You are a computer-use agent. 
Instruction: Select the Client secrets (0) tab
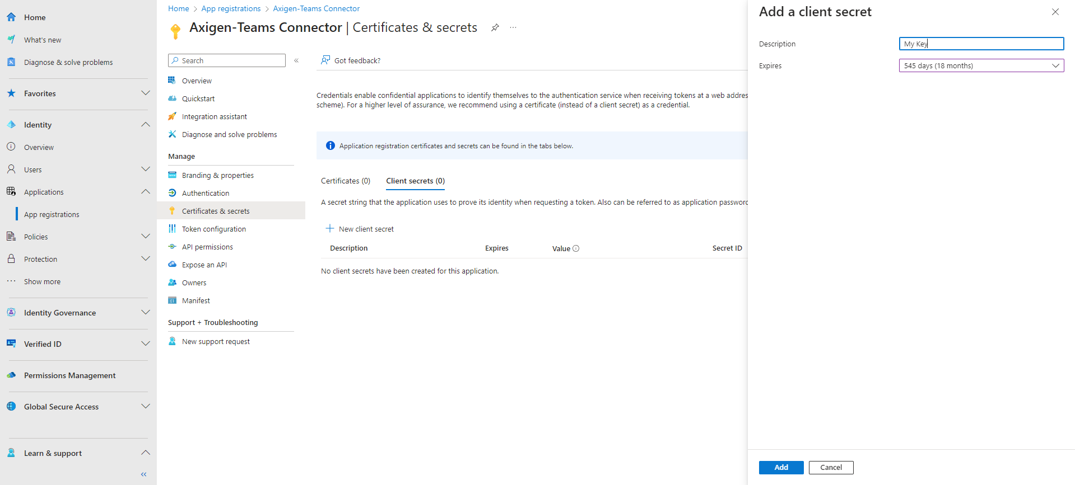click(x=415, y=181)
